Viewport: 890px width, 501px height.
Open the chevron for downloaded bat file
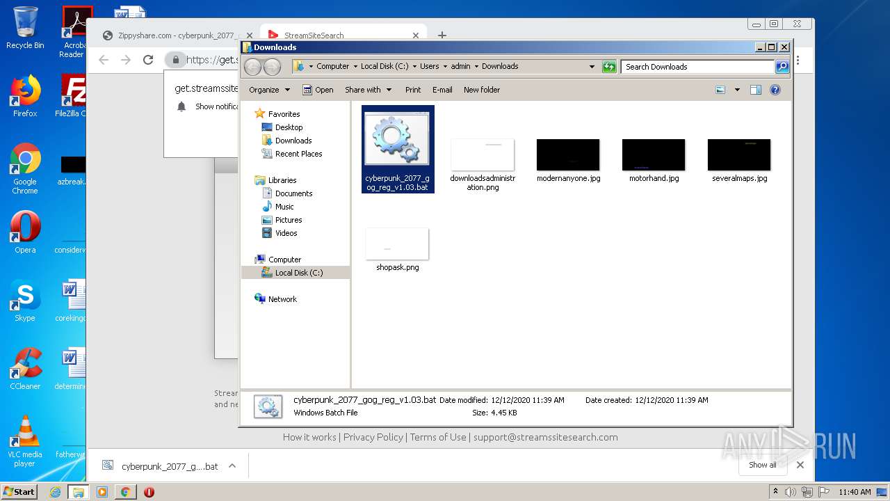click(232, 466)
